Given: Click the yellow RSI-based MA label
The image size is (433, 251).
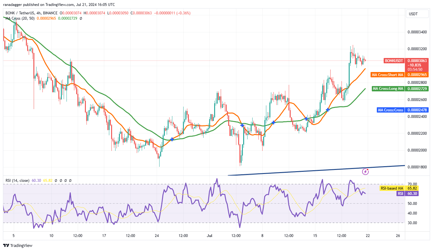Looking at the screenshot, I should [x=392, y=188].
